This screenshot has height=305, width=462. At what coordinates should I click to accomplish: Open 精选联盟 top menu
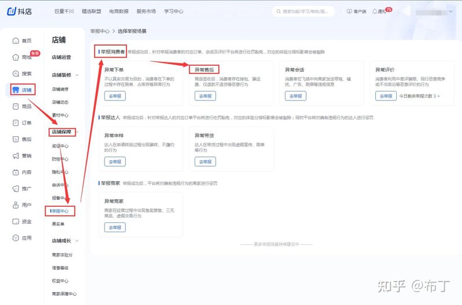click(91, 11)
